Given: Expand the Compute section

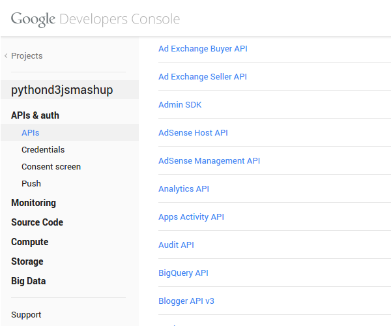Looking at the screenshot, I should click(x=30, y=242).
